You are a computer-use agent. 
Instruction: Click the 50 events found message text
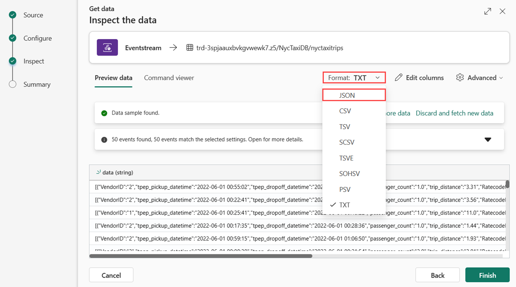[207, 139]
